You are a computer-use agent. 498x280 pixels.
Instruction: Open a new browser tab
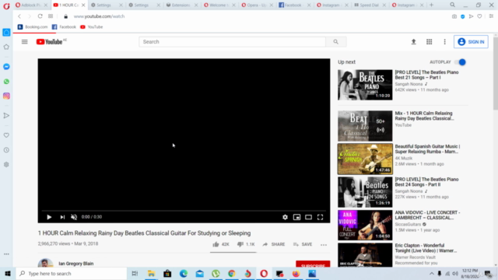[x=431, y=5]
